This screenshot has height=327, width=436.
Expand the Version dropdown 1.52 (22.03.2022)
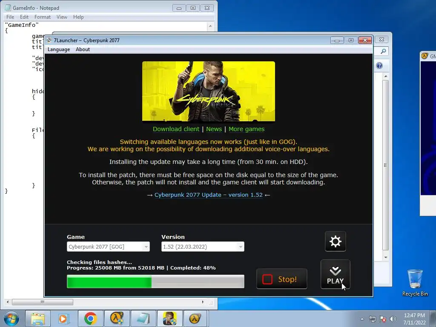click(x=203, y=247)
